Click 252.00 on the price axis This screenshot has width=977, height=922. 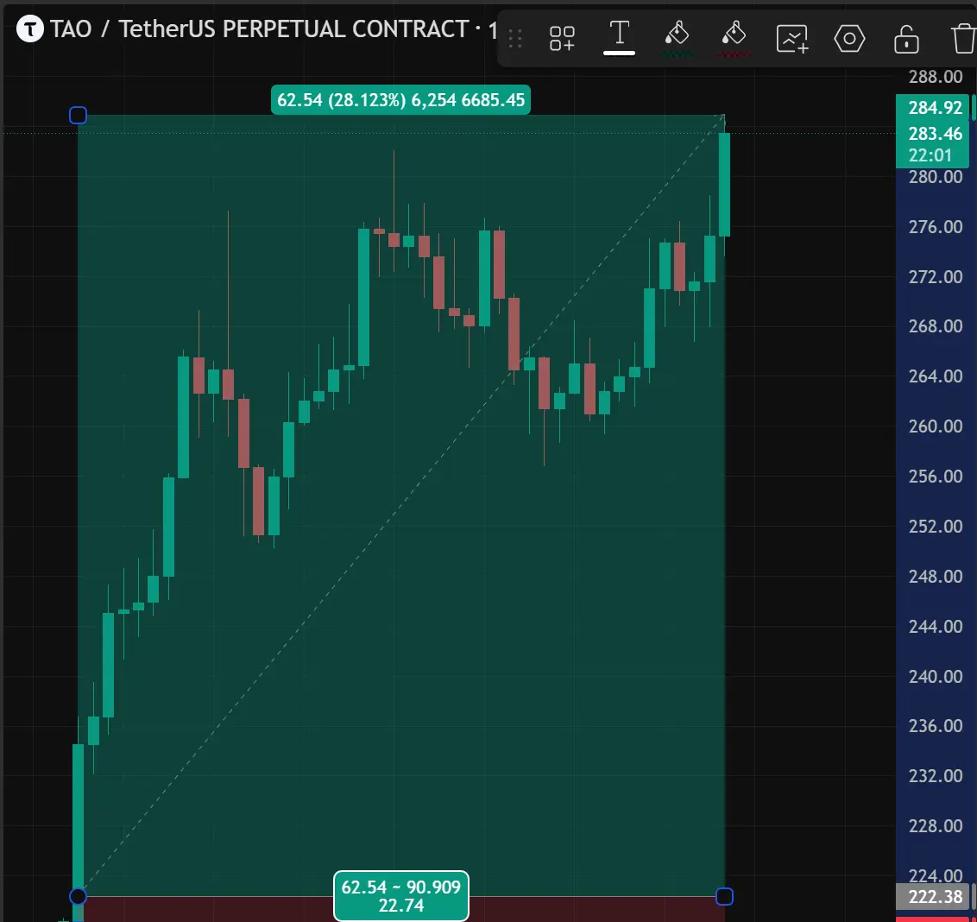(x=936, y=526)
